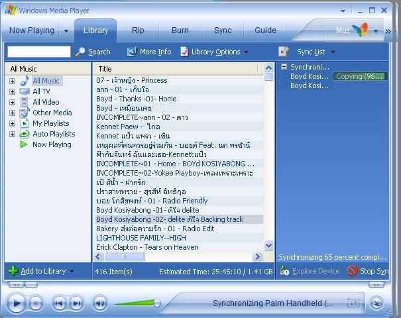The width and height of the screenshot is (401, 318).
Task: Select track Boyd - Thanks -01- Home
Action: click(178, 99)
